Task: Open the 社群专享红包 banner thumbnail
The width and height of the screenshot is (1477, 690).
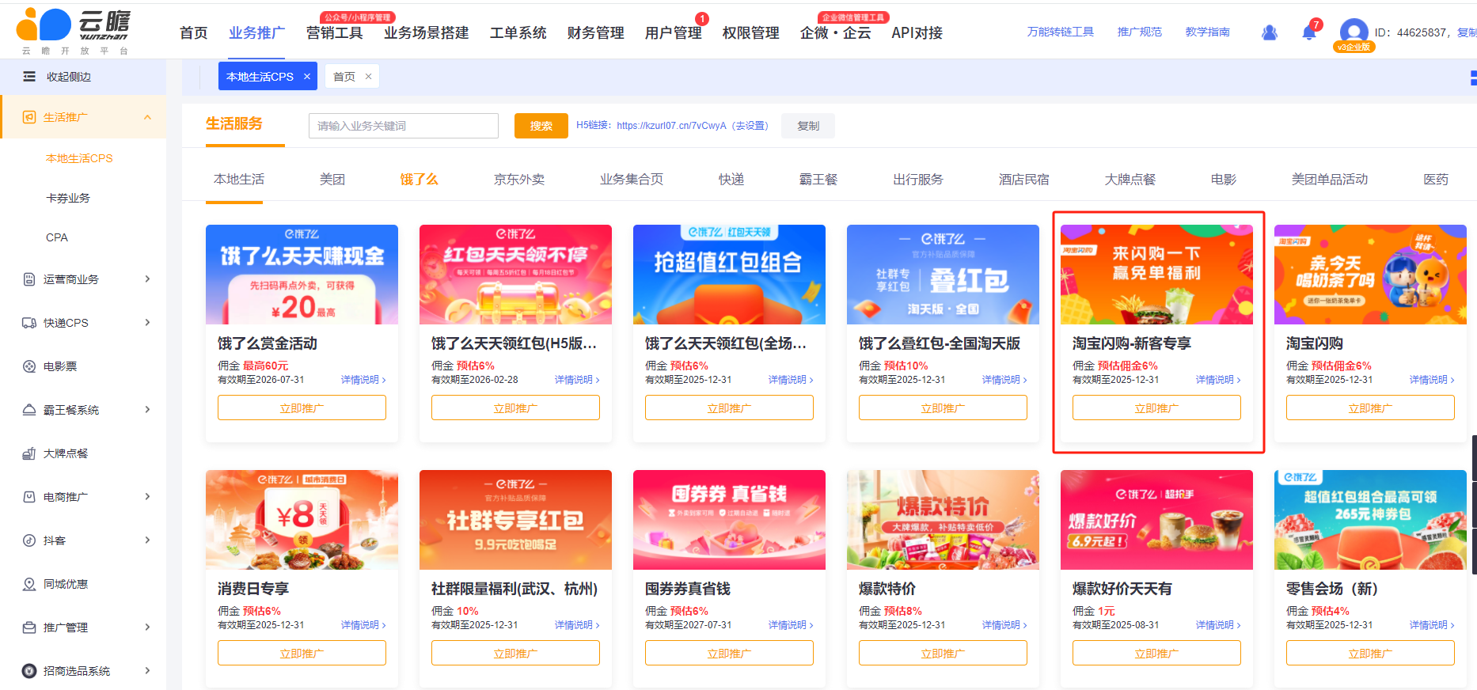Action: click(515, 520)
